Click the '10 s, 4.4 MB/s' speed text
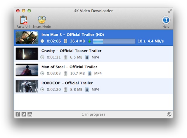Image resolution: width=187 pixels, height=138 pixels. (151, 41)
